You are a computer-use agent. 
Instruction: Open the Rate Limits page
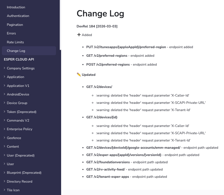[15, 42]
